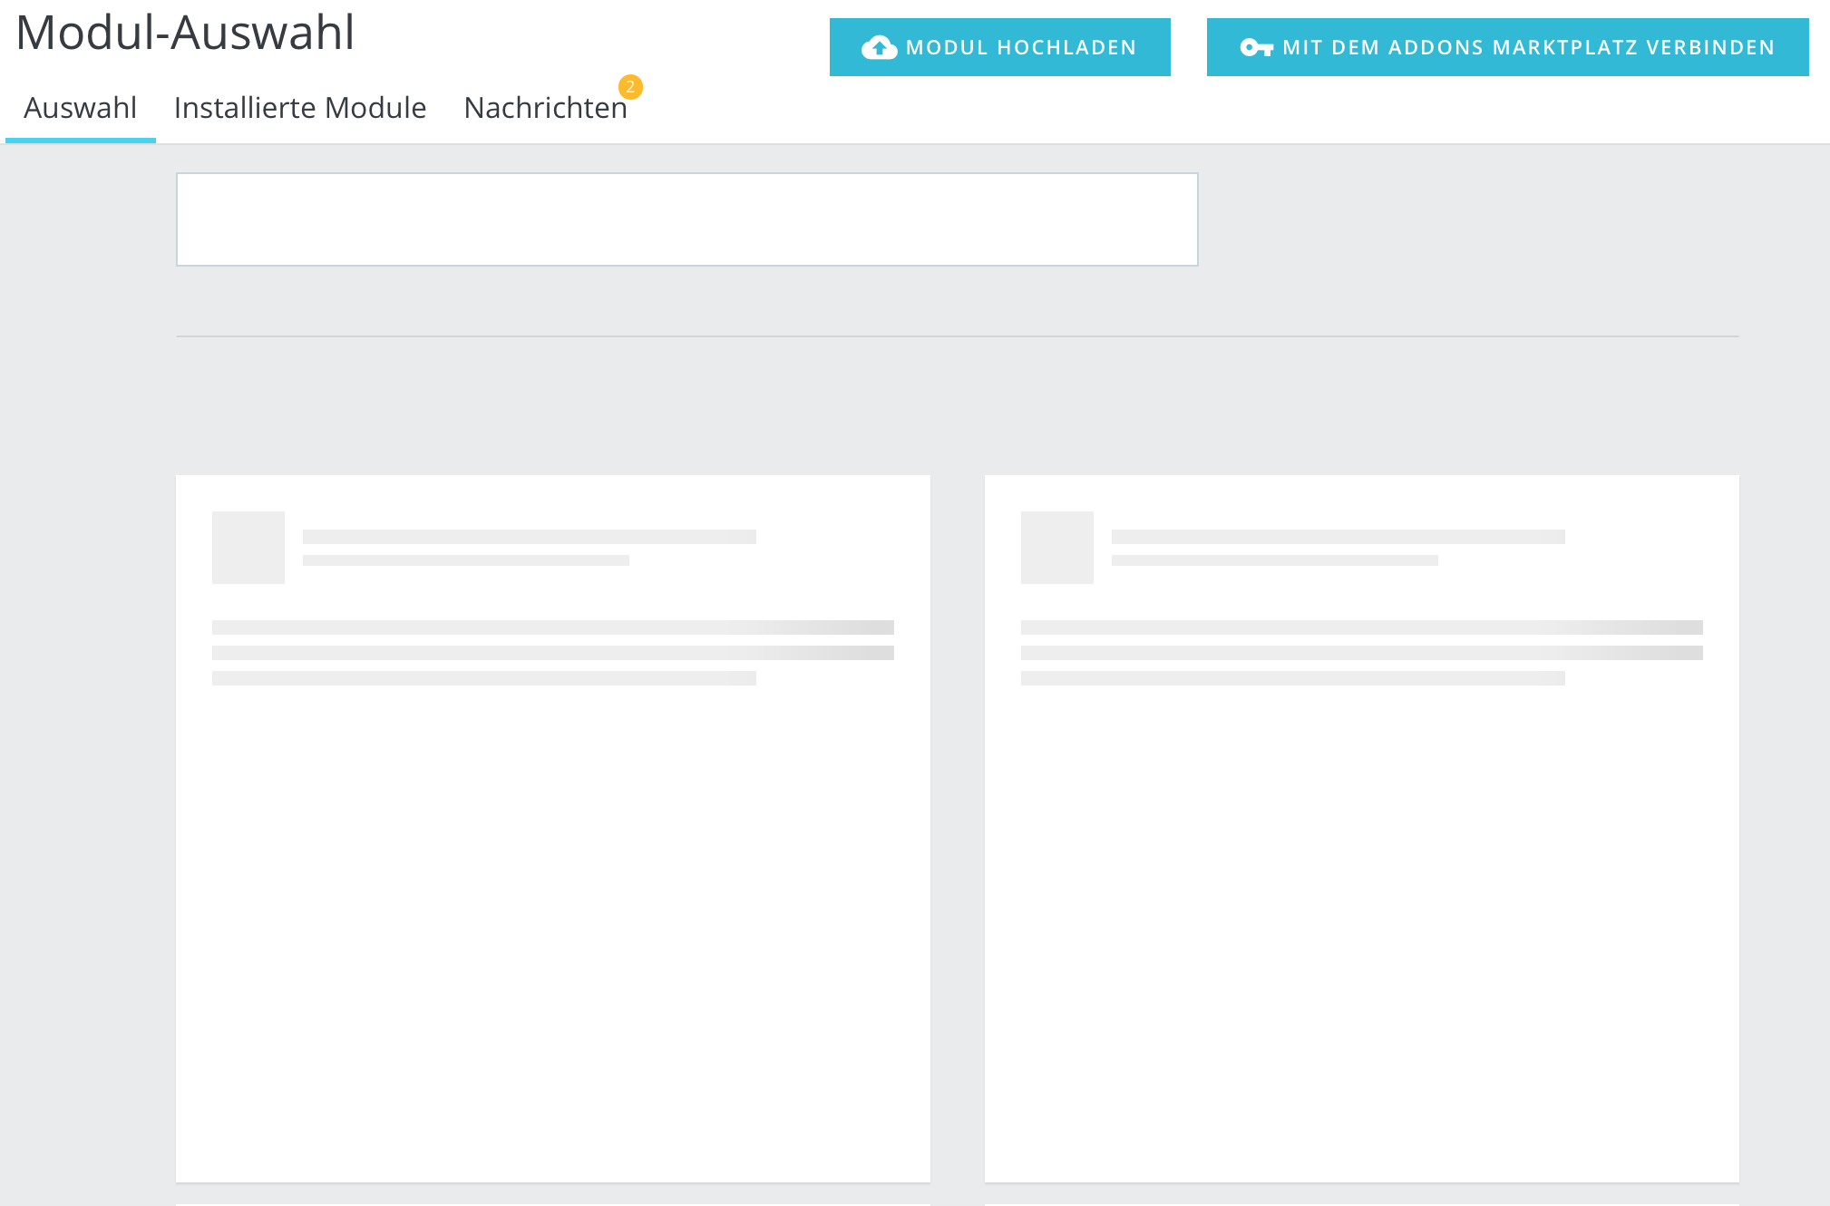Screen dimensions: 1830x1206
Task: Open the Installierte Module tab
Action: tap(299, 108)
